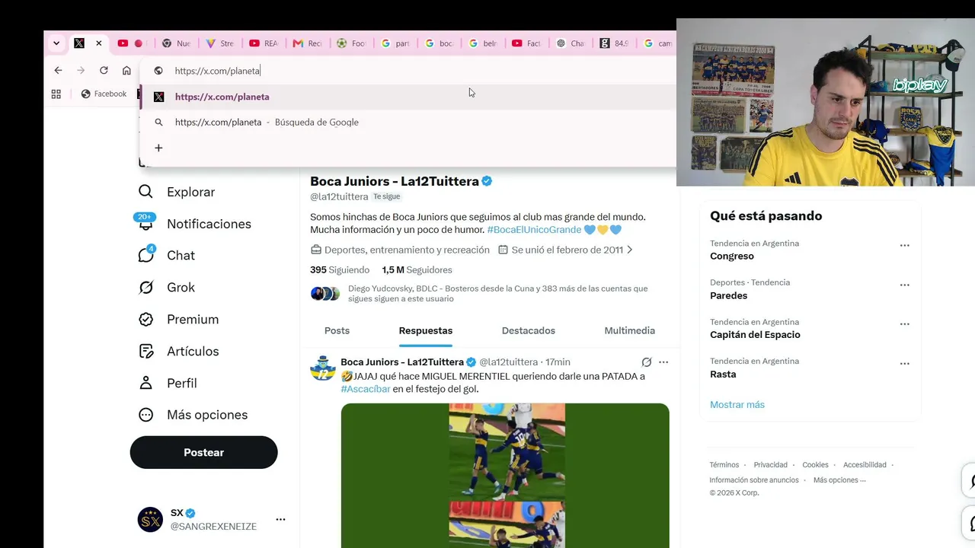Open the three-dot menu on the Merentiel post
Image resolution: width=975 pixels, height=548 pixels.
coord(663,362)
